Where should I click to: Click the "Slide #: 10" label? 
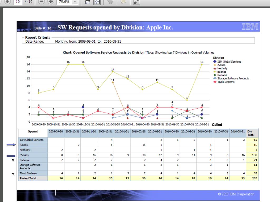pos(43,28)
